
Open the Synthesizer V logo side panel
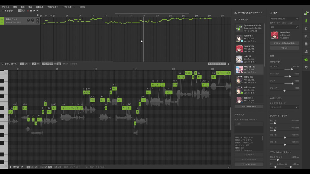pos(306,13)
